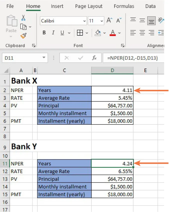This screenshot has height=212, width=169.
Task: Toggle Bold formatting
Action: pyautogui.click(x=44, y=33)
